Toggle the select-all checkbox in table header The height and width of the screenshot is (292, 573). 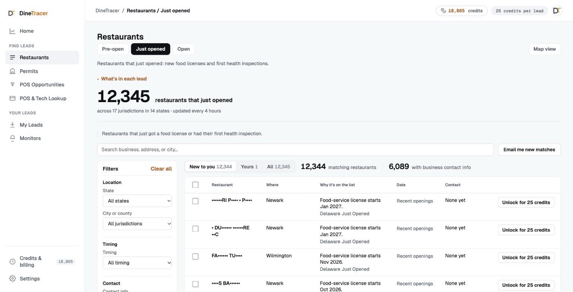point(195,185)
